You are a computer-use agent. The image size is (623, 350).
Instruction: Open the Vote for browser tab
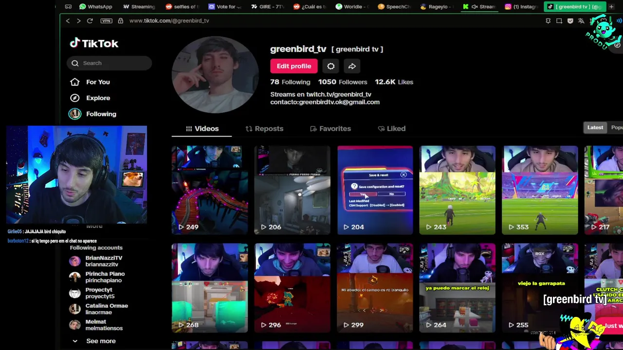(x=224, y=7)
